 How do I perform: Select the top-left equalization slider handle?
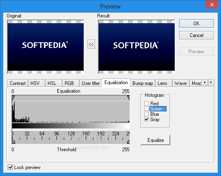click(13, 98)
